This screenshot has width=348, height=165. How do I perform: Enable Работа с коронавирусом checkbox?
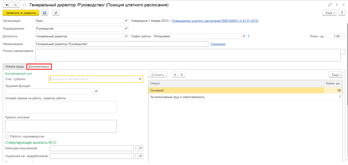pos(7,136)
